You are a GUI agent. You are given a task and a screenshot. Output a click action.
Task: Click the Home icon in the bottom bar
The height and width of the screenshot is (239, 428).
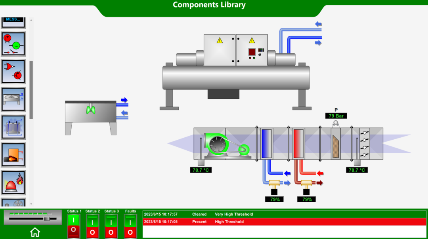[35, 232]
